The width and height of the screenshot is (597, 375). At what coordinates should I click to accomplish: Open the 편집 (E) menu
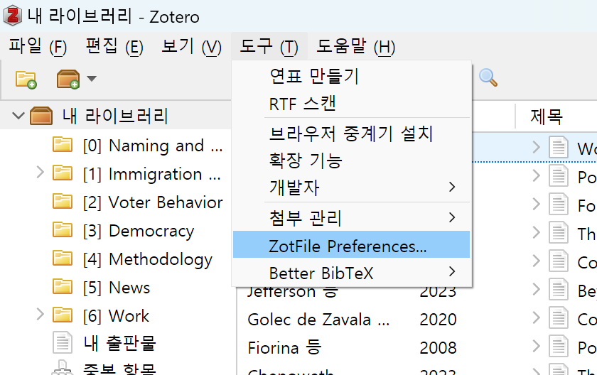(x=114, y=47)
